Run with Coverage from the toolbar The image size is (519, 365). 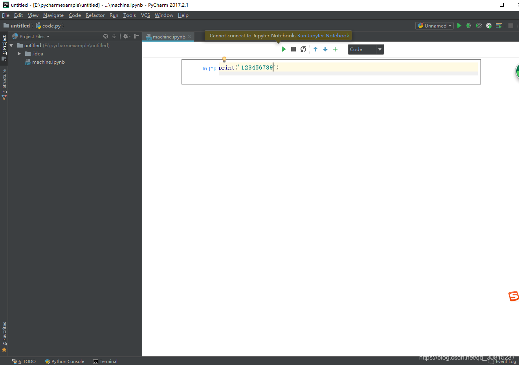point(479,25)
